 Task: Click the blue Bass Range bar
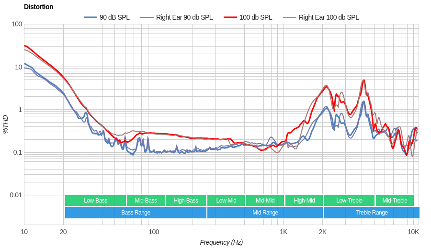pyautogui.click(x=136, y=213)
